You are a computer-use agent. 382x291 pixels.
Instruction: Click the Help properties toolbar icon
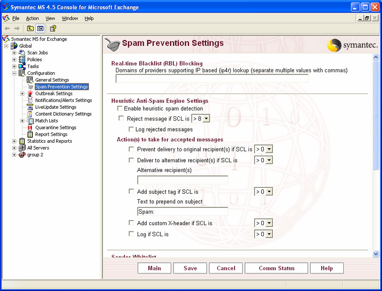(x=53, y=28)
